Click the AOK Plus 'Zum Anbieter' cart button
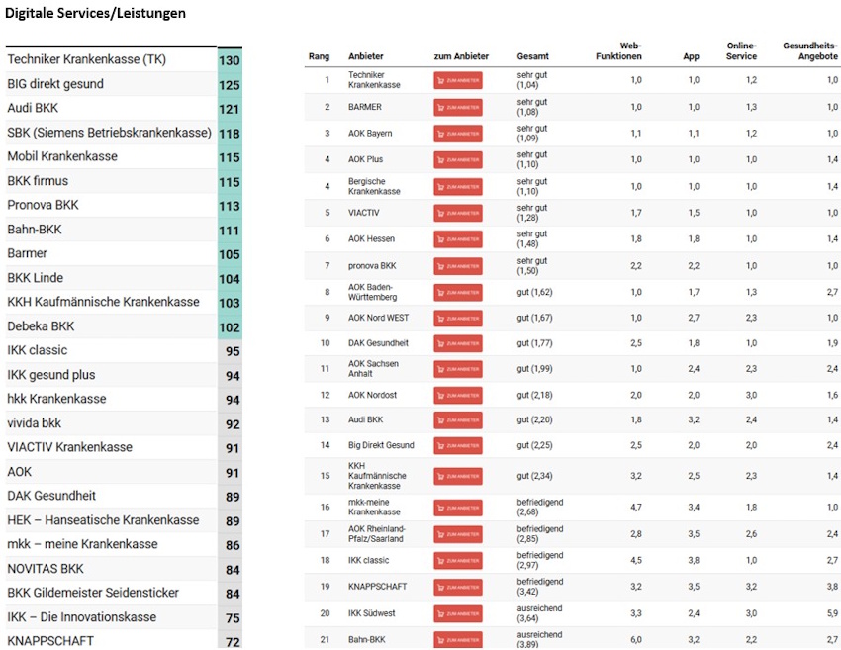Image resolution: width=841 pixels, height=650 pixels. (x=457, y=159)
